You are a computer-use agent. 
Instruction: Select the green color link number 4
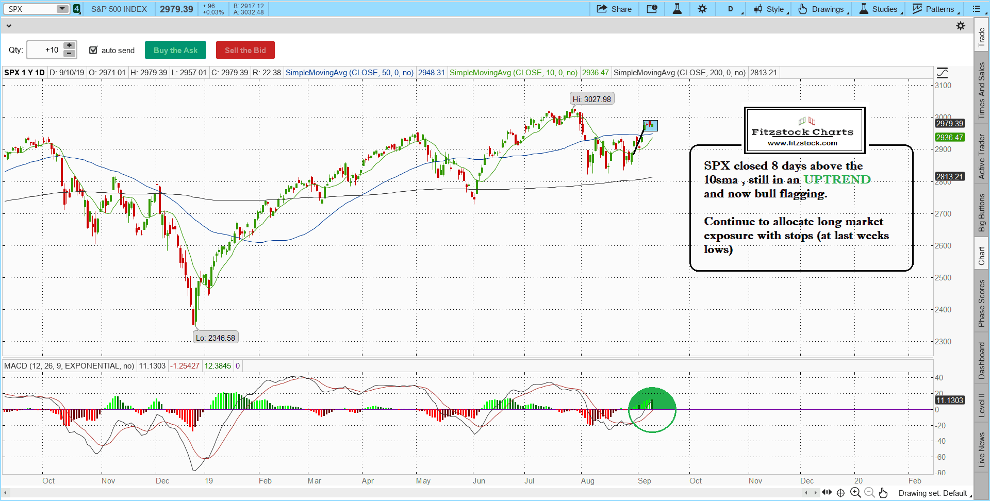pyautogui.click(x=77, y=9)
